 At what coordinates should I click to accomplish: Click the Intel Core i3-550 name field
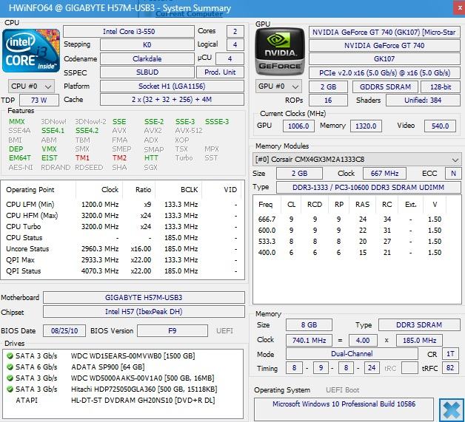(x=129, y=31)
